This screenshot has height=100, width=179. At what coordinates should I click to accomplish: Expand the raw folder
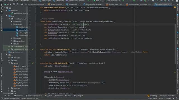click(9, 91)
